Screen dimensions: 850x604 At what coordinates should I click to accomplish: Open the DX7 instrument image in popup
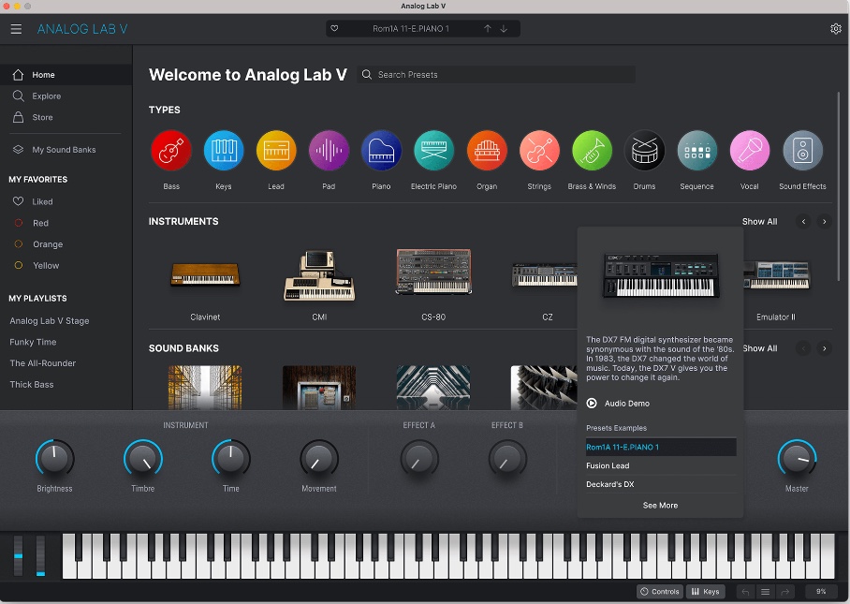661,275
